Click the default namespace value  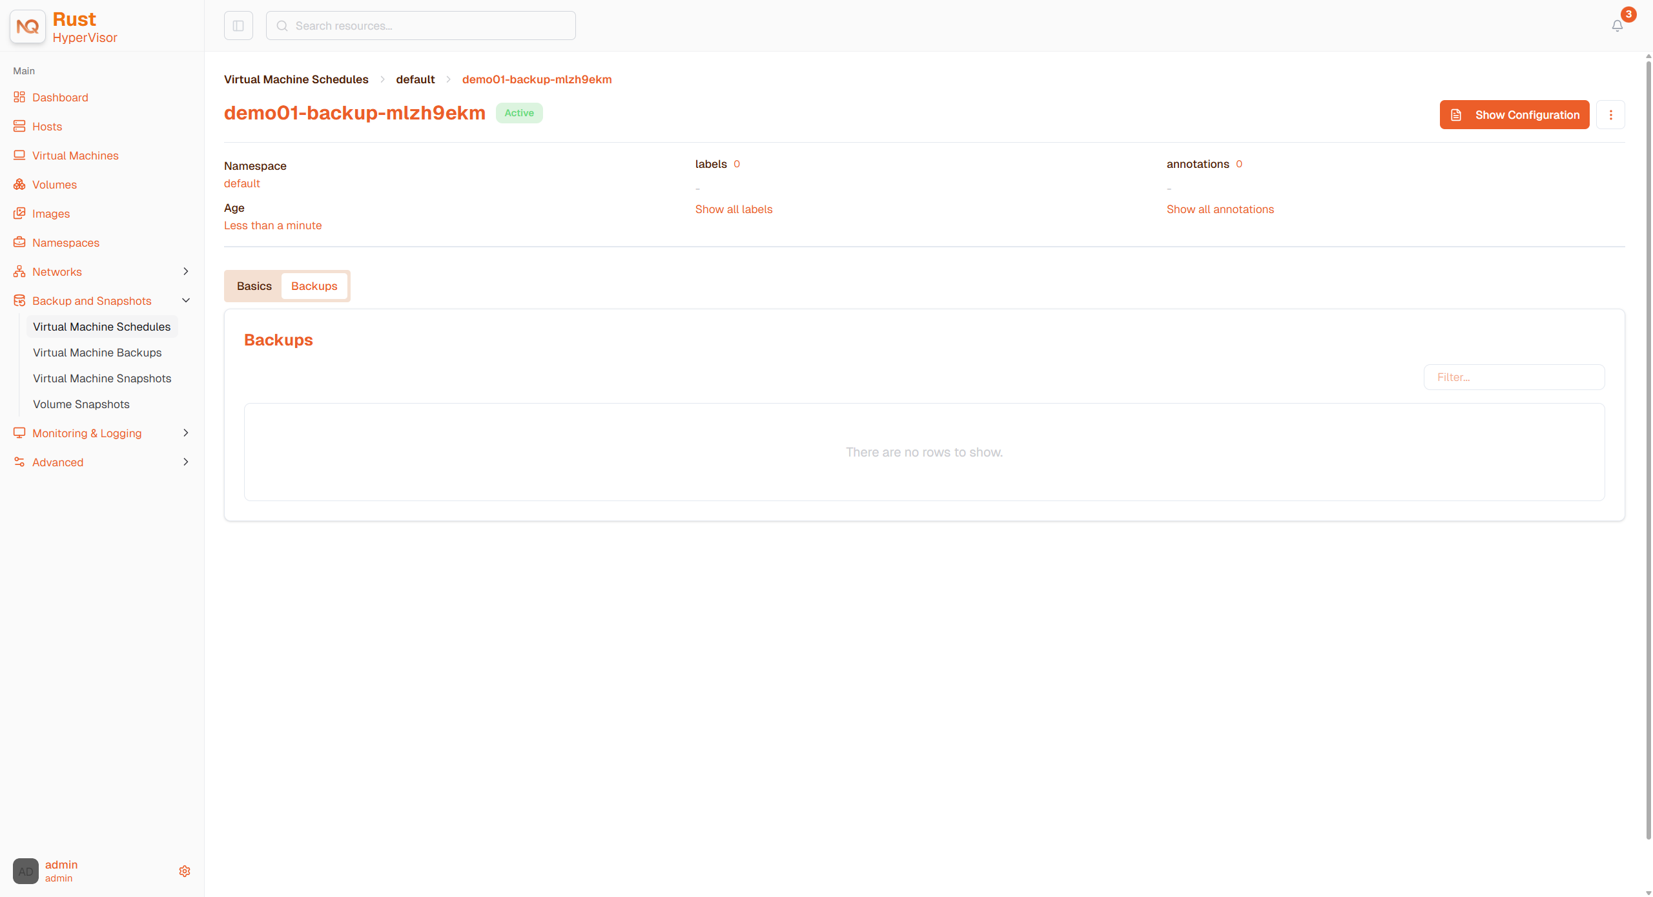(x=242, y=183)
